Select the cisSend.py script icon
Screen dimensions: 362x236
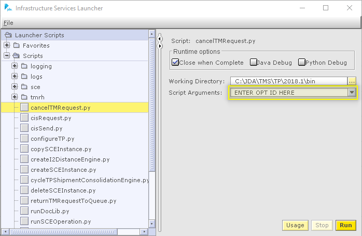[24, 128]
